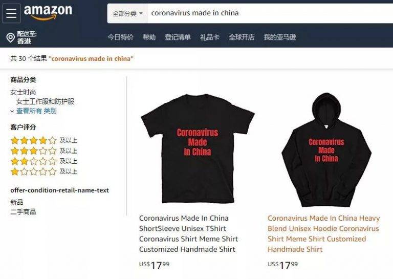
Task: Go to 我的亚马逊 page
Action: coord(280,37)
